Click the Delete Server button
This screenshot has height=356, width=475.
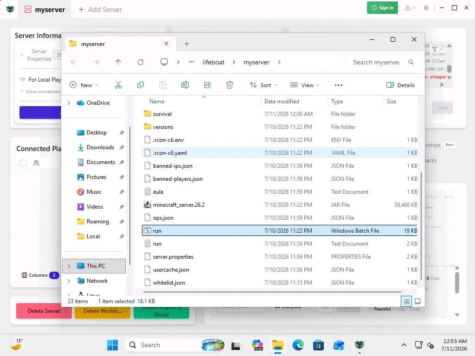[x=44, y=311]
